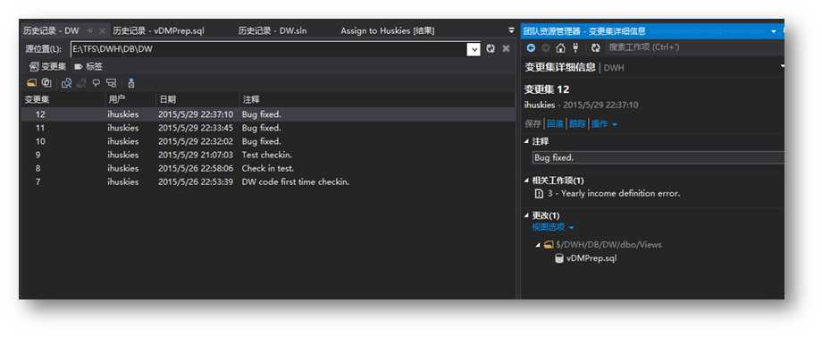822x337 pixels.
Task: Open the source location dropdown arrow
Action: point(474,49)
